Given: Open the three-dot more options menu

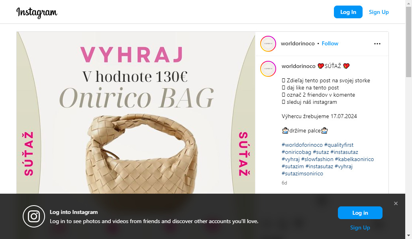Looking at the screenshot, I should [377, 44].
